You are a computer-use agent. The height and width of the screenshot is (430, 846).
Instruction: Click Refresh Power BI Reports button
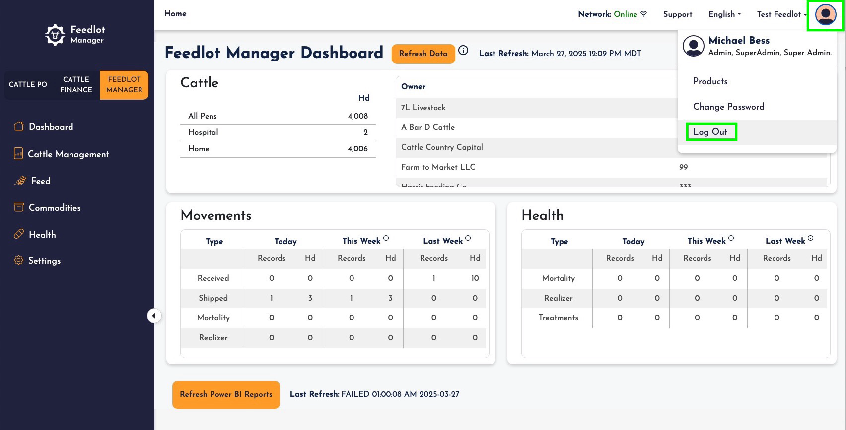(226, 394)
